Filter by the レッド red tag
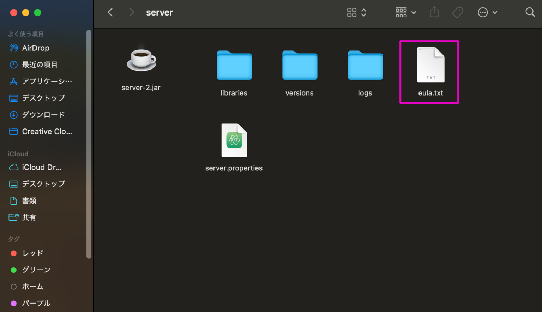 tap(32, 253)
